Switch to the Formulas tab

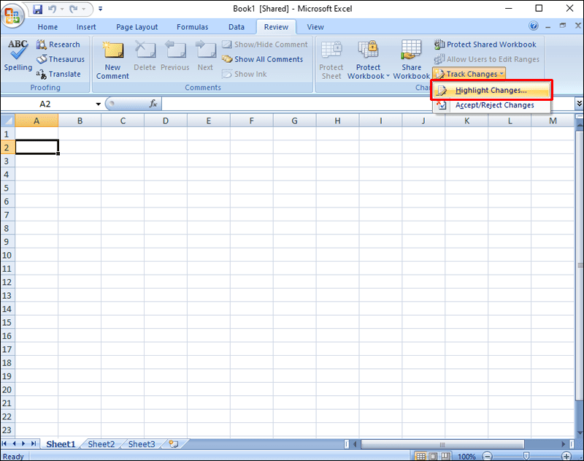(x=192, y=27)
